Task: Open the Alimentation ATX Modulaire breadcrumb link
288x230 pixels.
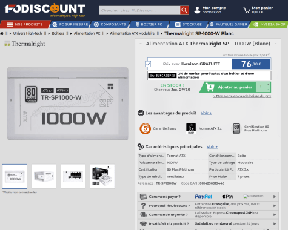Action: [132, 33]
